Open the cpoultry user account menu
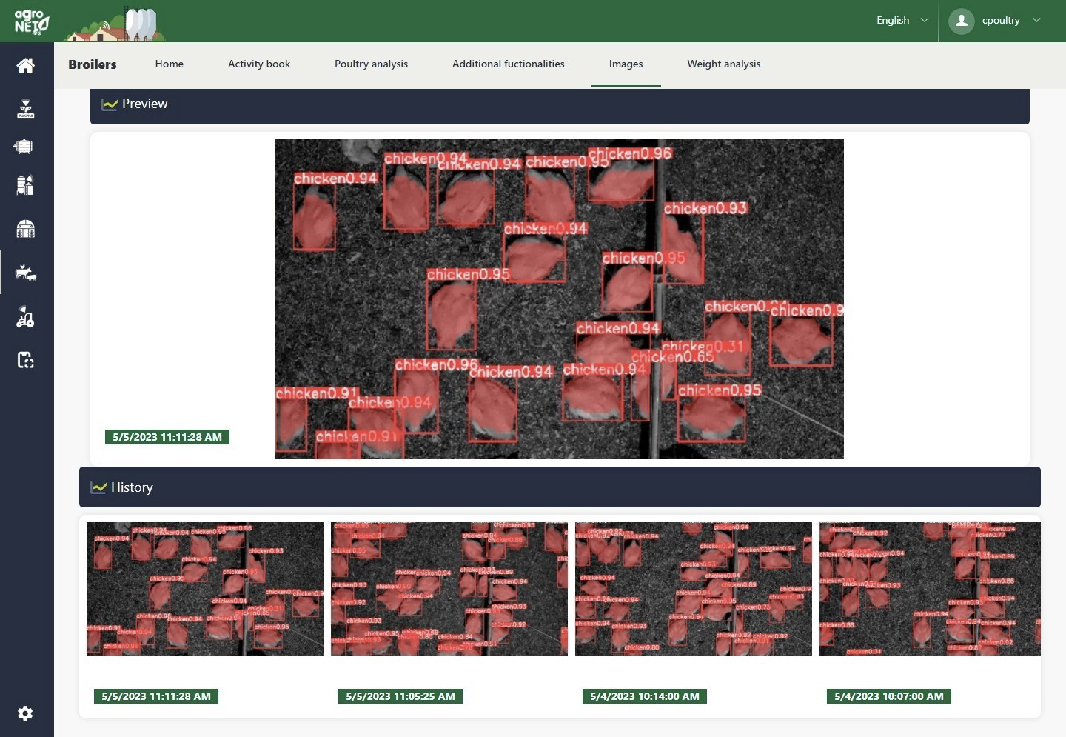The width and height of the screenshot is (1066, 737). [x=1001, y=21]
